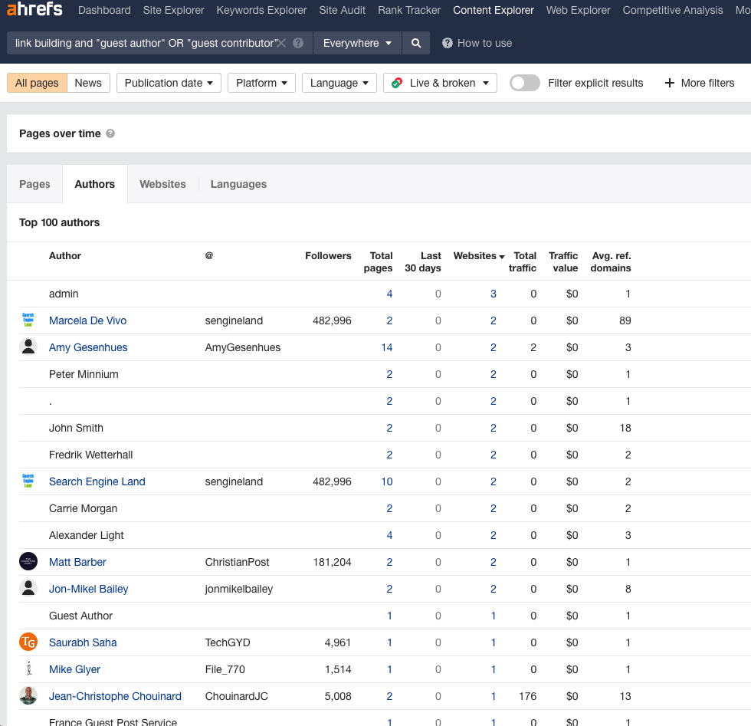
Task: Sort by Followers column header
Action: click(328, 256)
